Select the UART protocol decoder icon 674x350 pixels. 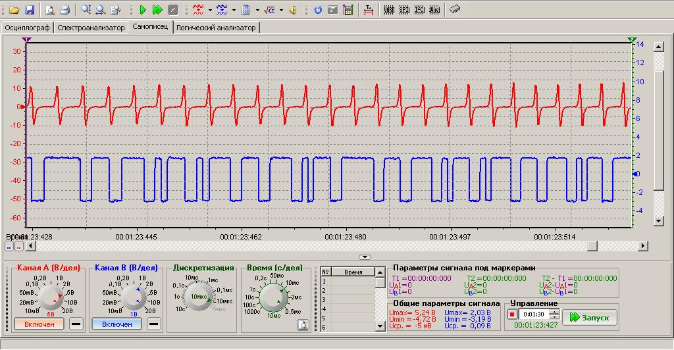[x=389, y=10]
